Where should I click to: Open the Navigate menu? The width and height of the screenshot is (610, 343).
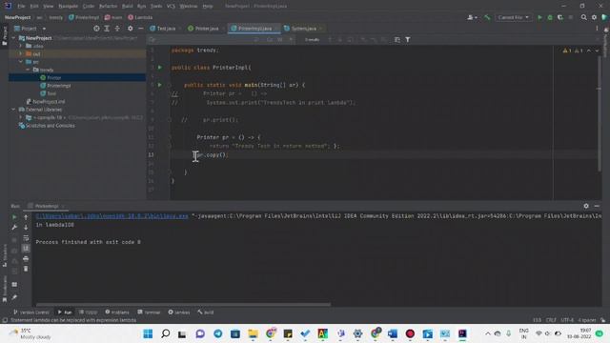(68, 7)
